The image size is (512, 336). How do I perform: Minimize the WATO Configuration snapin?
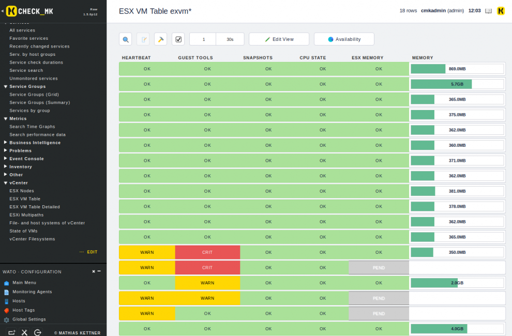[99, 271]
